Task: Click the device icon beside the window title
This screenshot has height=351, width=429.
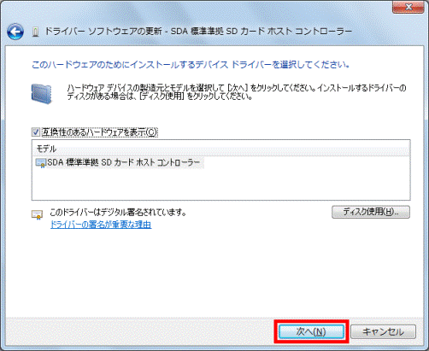Action: tap(36, 32)
